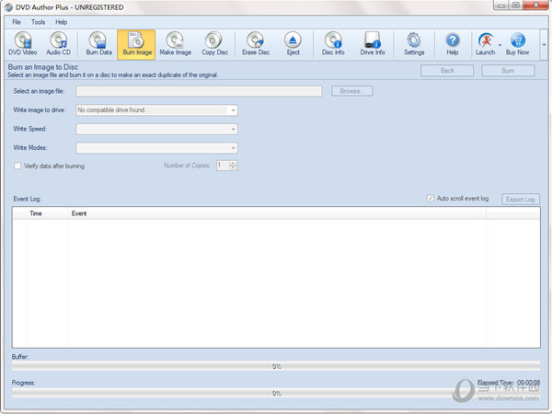This screenshot has width=552, height=414.
Task: Click the Time column header
Action: (47, 213)
